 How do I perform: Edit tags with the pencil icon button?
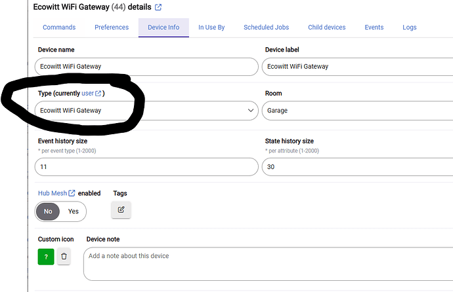[121, 210]
